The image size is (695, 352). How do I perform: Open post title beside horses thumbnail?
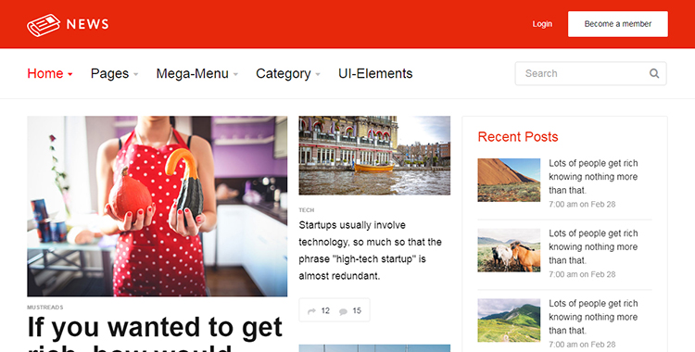[593, 247]
